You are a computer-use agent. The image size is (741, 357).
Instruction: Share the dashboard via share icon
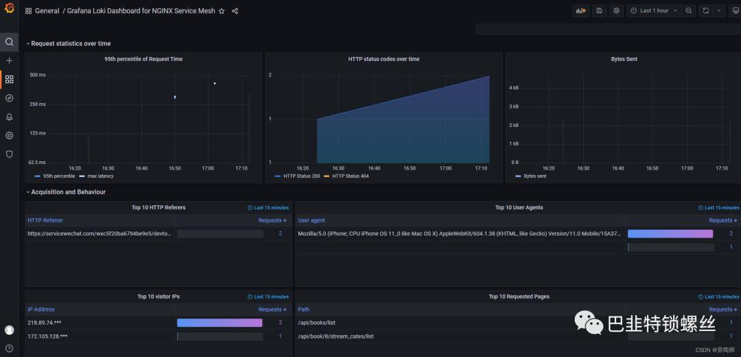pos(235,11)
